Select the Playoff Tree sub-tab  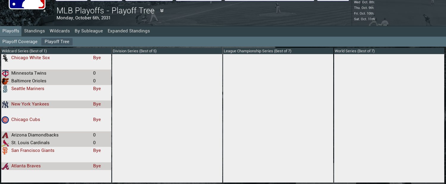57,42
